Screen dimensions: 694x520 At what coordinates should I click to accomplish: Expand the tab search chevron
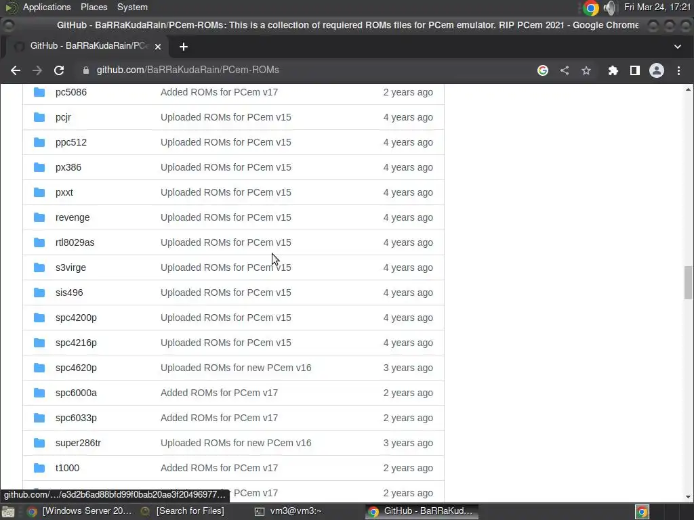[x=677, y=47]
